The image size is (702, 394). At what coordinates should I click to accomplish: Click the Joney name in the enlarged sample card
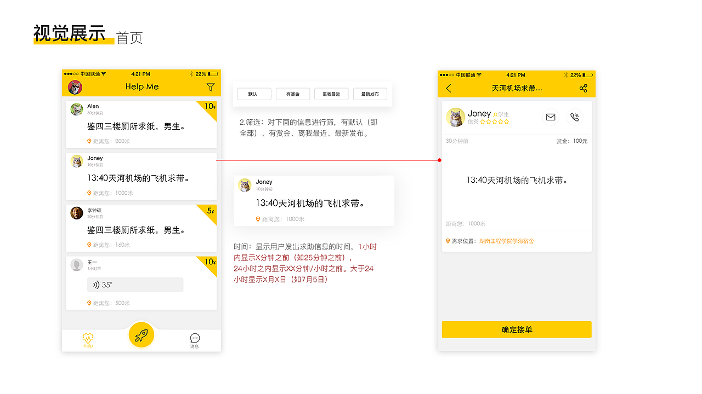(264, 182)
